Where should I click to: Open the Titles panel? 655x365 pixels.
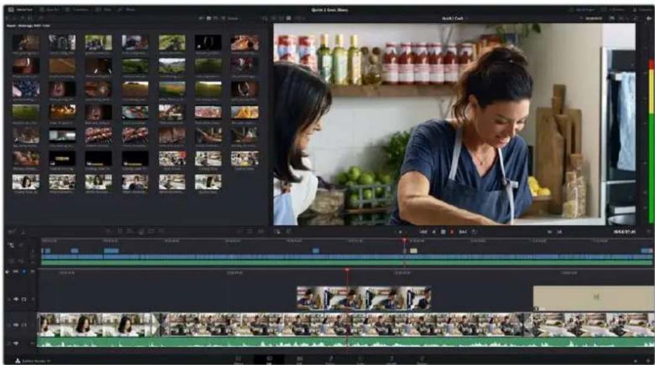[x=104, y=9]
